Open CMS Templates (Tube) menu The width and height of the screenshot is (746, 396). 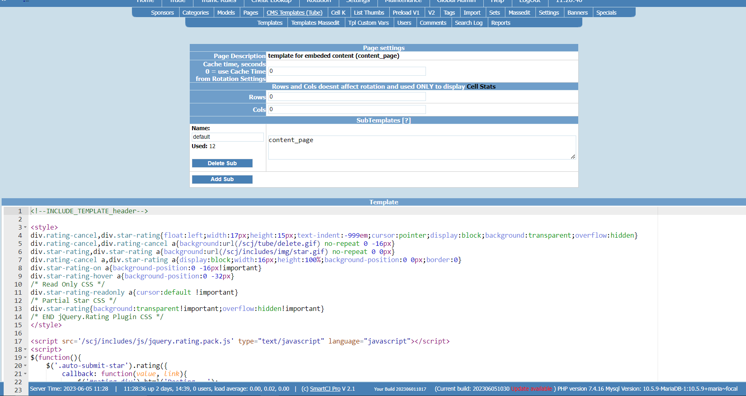pos(294,13)
